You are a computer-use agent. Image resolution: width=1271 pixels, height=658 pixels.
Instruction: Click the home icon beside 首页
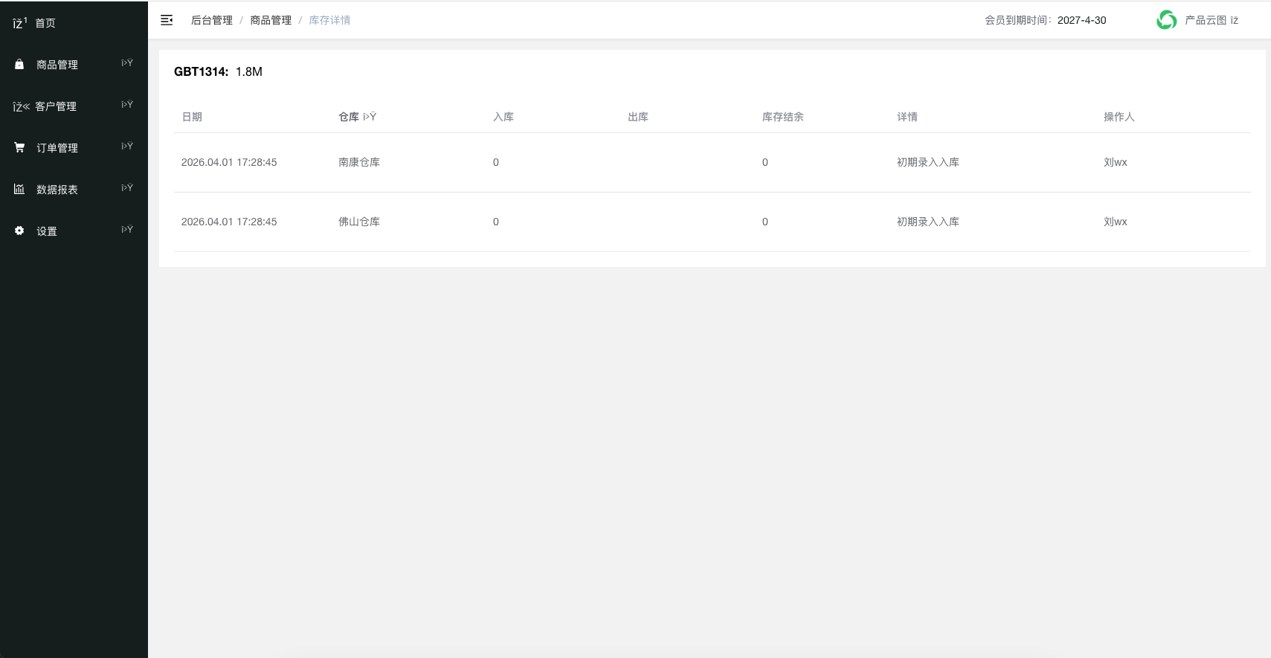pos(20,23)
